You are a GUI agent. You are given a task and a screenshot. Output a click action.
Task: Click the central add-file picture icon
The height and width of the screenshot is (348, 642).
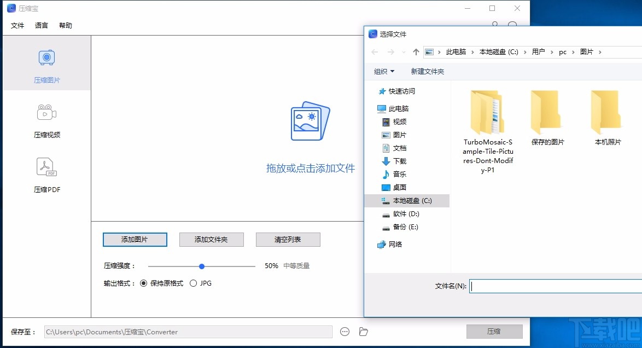pos(311,121)
